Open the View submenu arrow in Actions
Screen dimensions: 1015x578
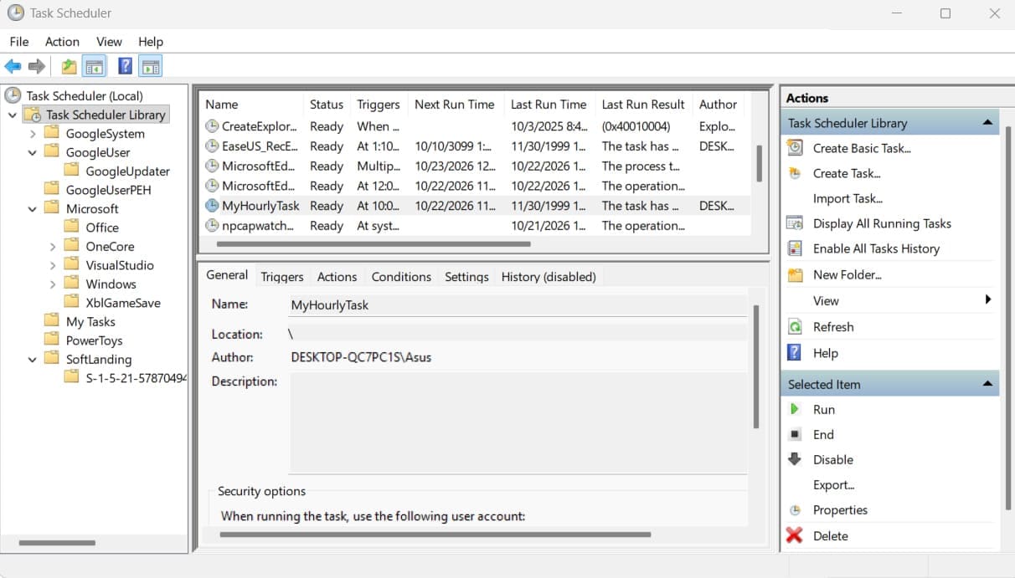point(988,300)
